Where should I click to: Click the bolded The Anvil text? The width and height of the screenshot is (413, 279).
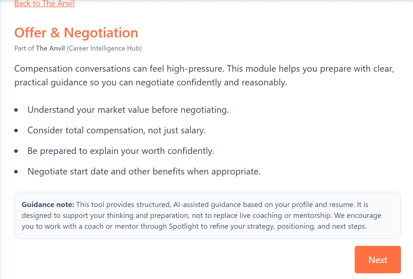50,48
